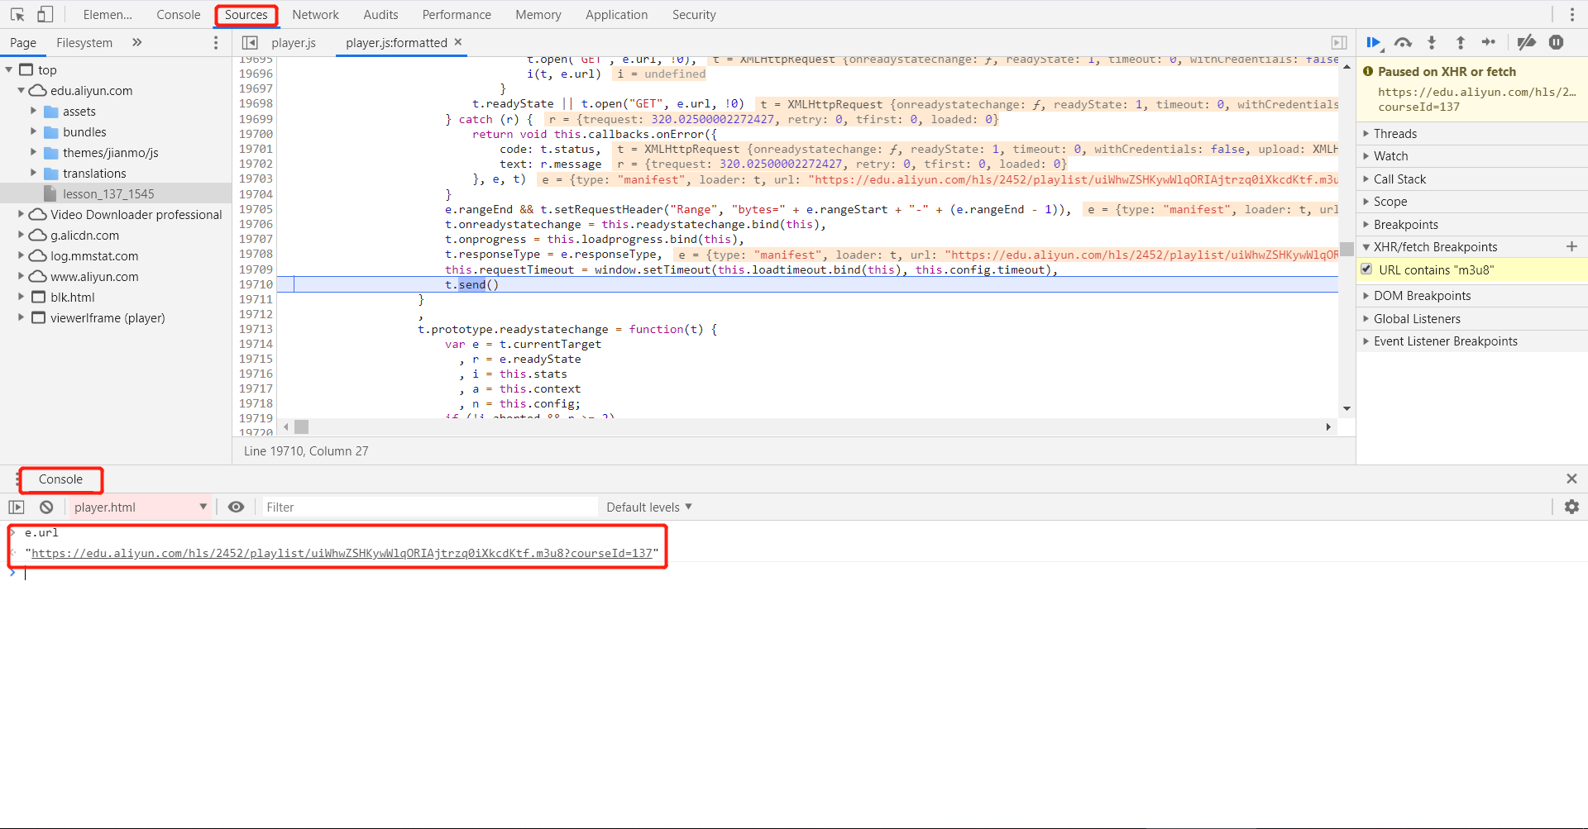Click the horizontal scrollbar thumb in editor

(302, 426)
